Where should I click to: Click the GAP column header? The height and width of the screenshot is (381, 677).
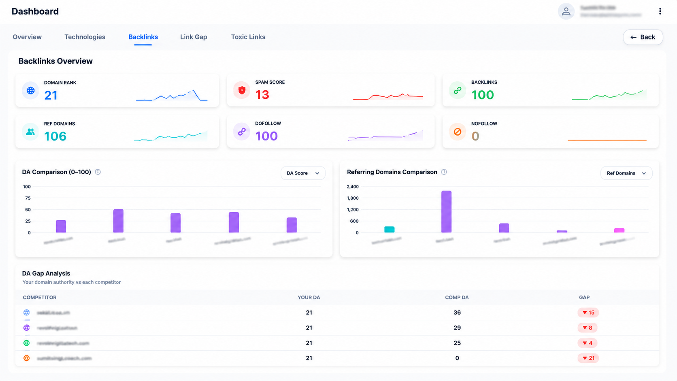pyautogui.click(x=584, y=298)
